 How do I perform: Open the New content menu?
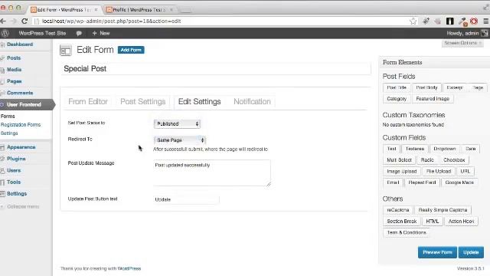point(101,33)
